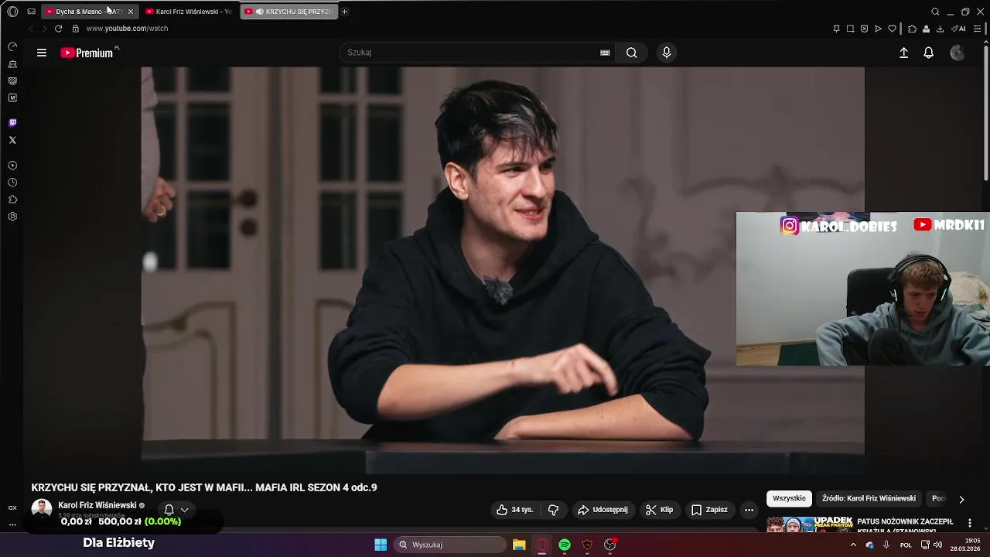Start voice search with microphone
Viewport: 990px width, 557px height.
click(x=667, y=53)
